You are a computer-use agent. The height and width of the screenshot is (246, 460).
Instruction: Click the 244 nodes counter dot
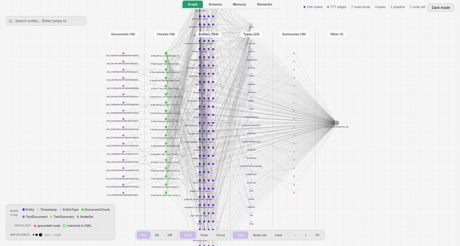tap(304, 7)
